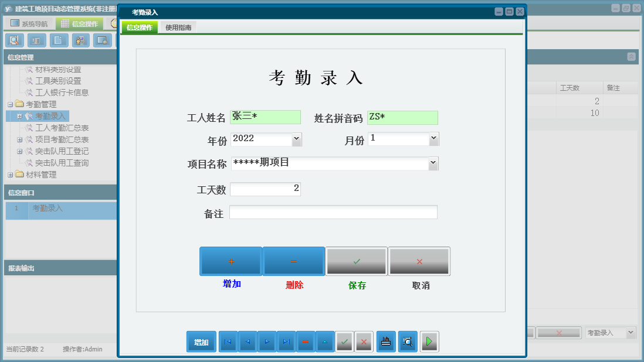Open the 月份 month dropdown
Screen dimensions: 644x362
coord(434,139)
